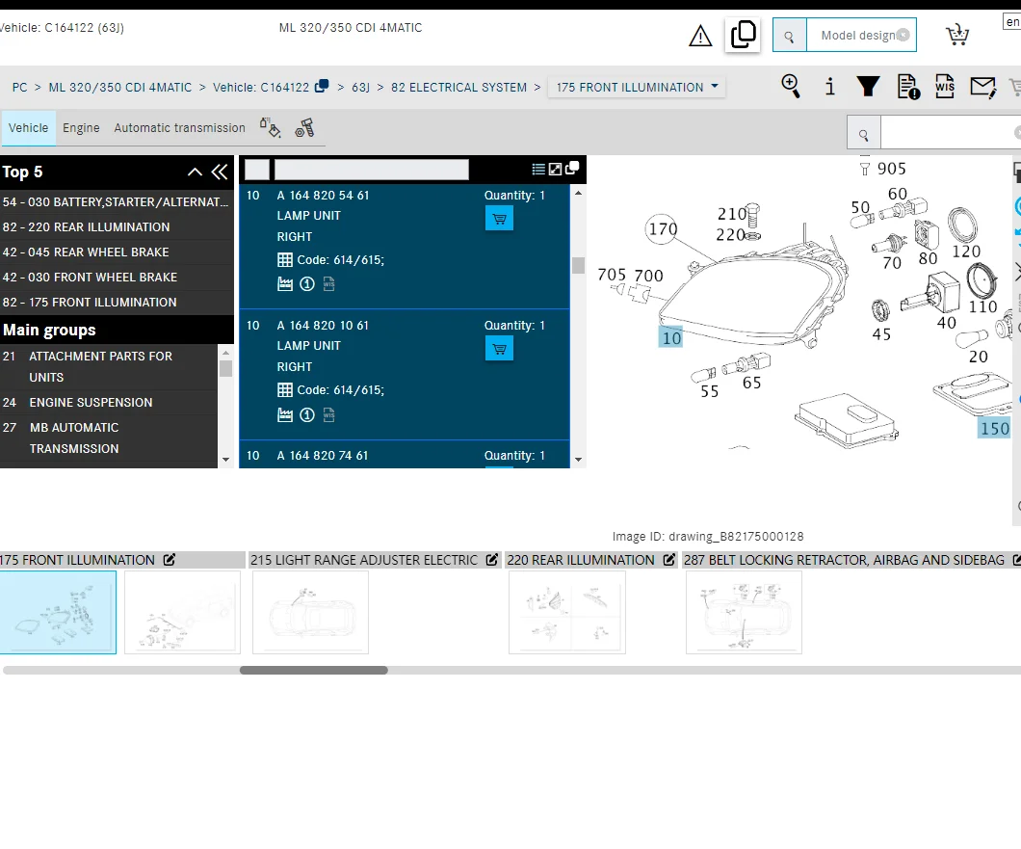The image size is (1021, 849).
Task: Open the warning triangle notifications icon
Action: click(x=700, y=36)
